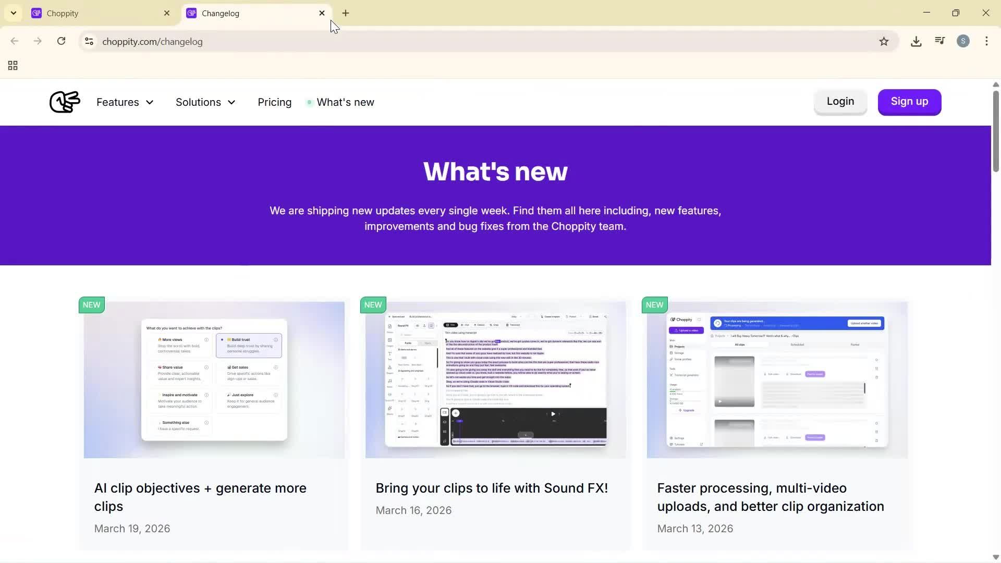Click the forward navigation arrow
Image resolution: width=1001 pixels, height=563 pixels.
[x=38, y=41]
